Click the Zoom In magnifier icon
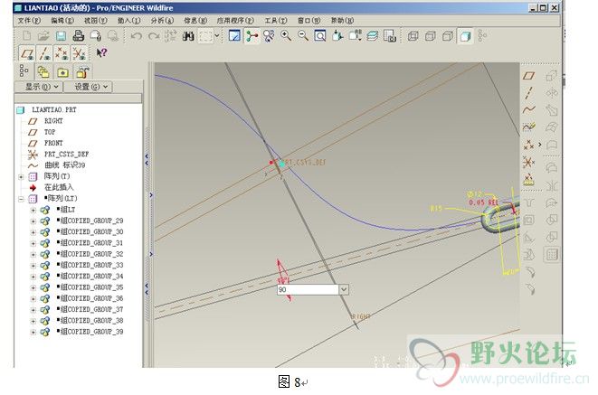Viewport: 598px width, 395px height. point(286,36)
